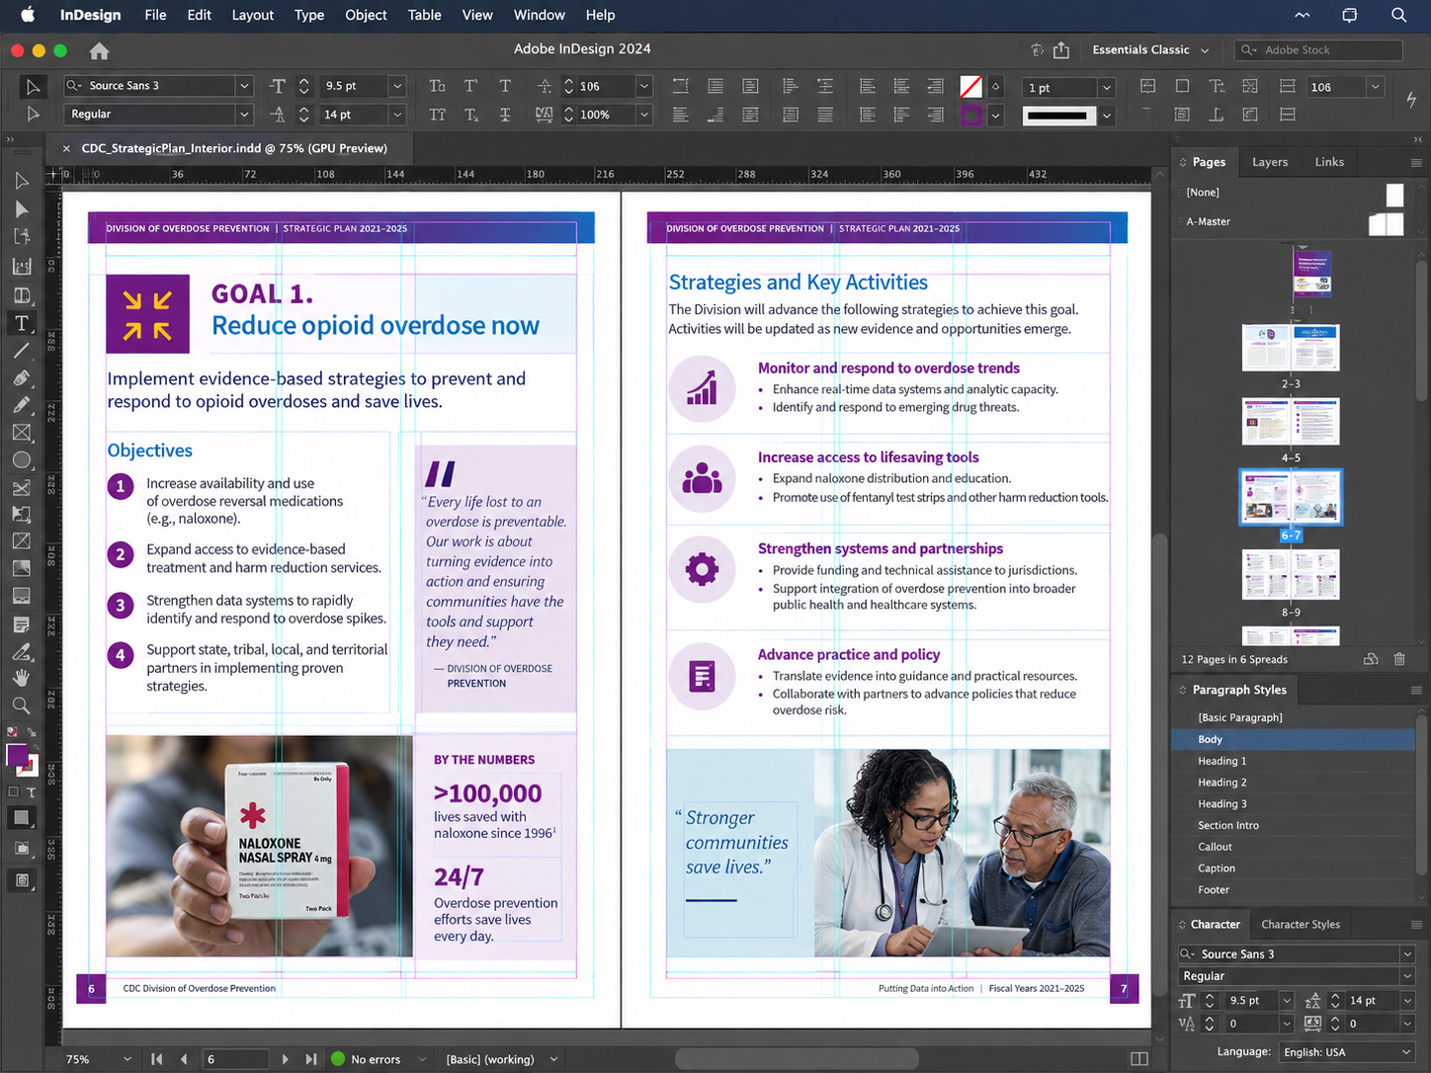Open the Object menu
This screenshot has height=1073, width=1431.
tap(366, 15)
